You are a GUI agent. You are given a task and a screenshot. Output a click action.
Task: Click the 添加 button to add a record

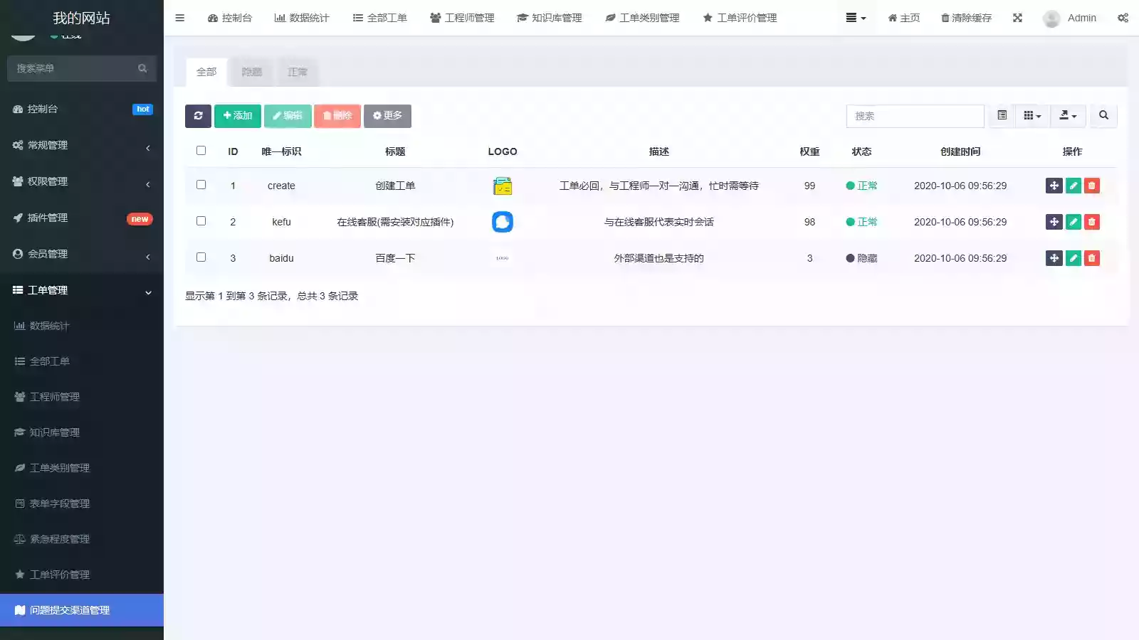tap(237, 115)
